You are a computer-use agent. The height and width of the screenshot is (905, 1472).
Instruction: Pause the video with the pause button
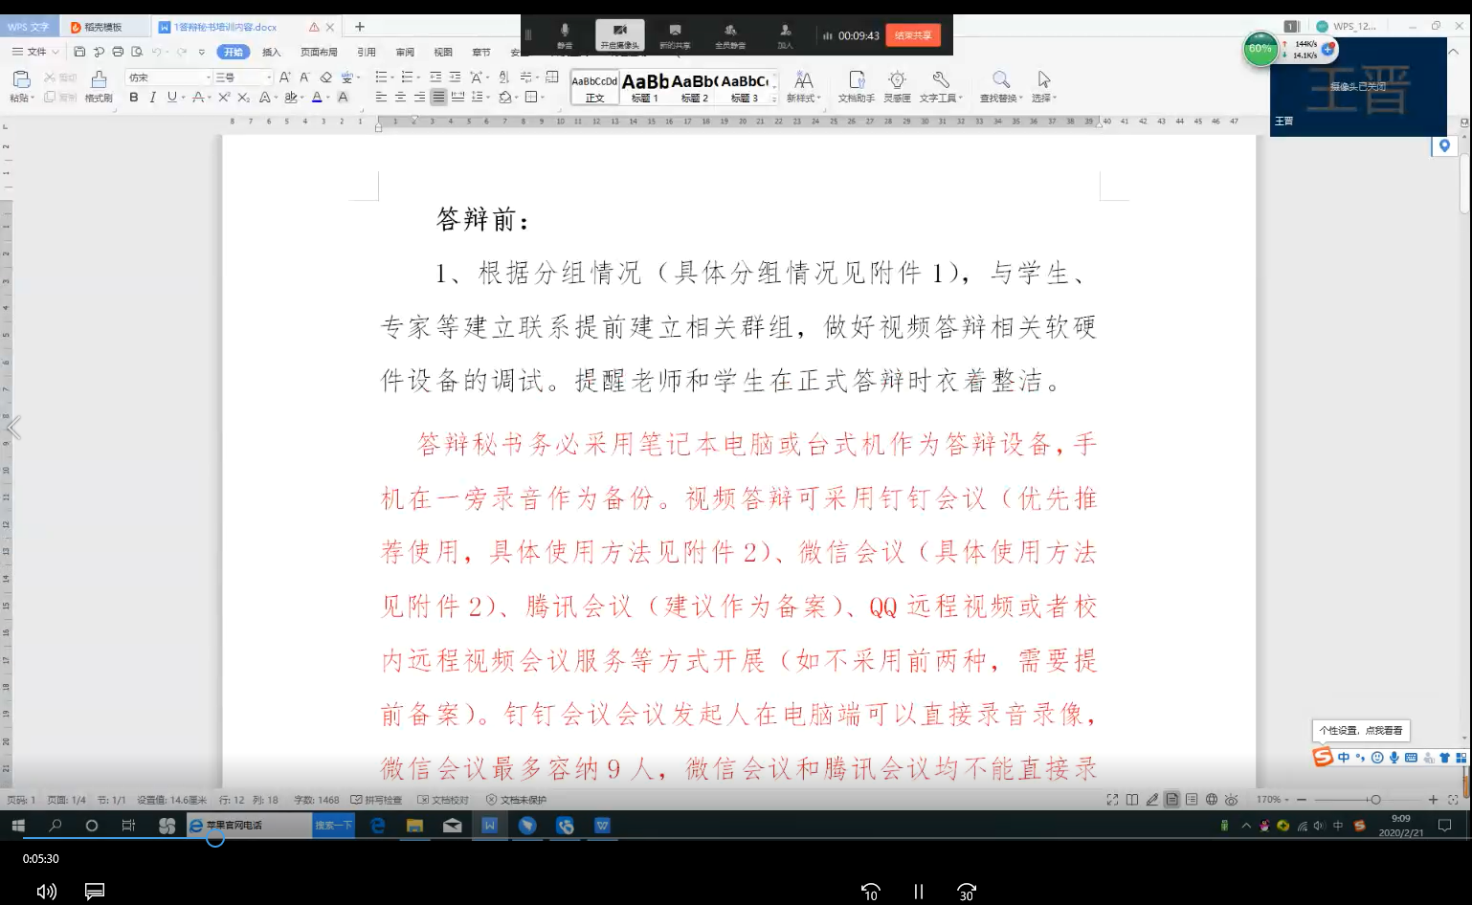(918, 892)
